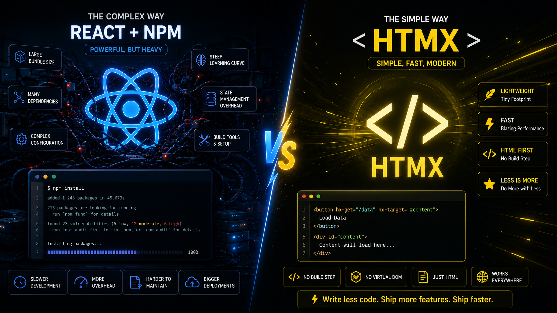
Task: Click "THE SIMPLE WAY" heading
Action: [416, 19]
